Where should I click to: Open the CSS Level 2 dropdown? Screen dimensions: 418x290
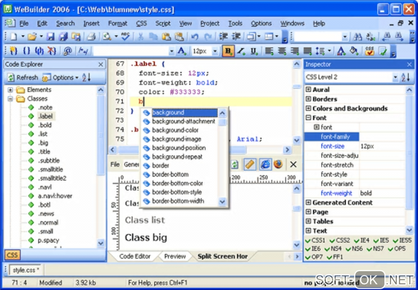point(395,77)
